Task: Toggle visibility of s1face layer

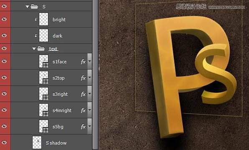Action: 4,61
